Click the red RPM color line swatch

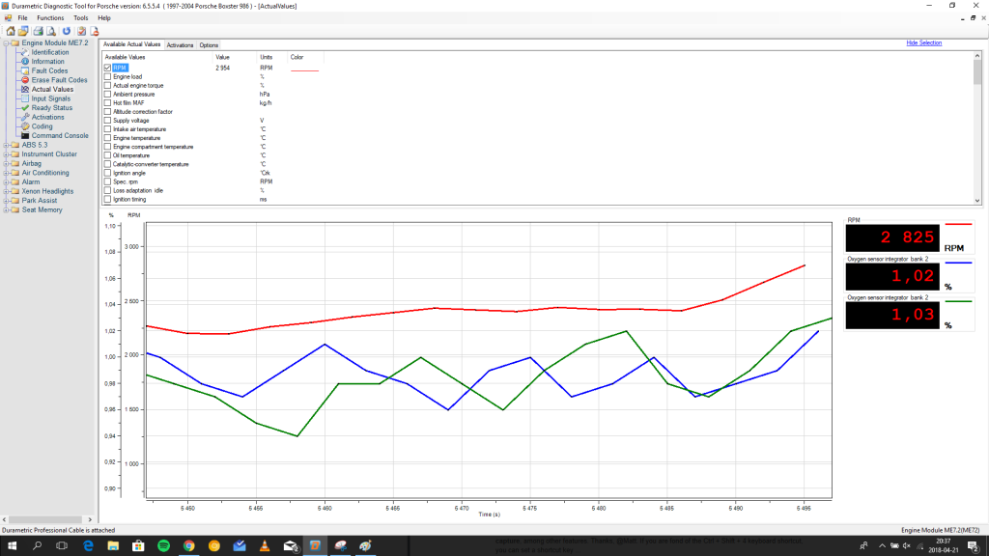coord(304,69)
